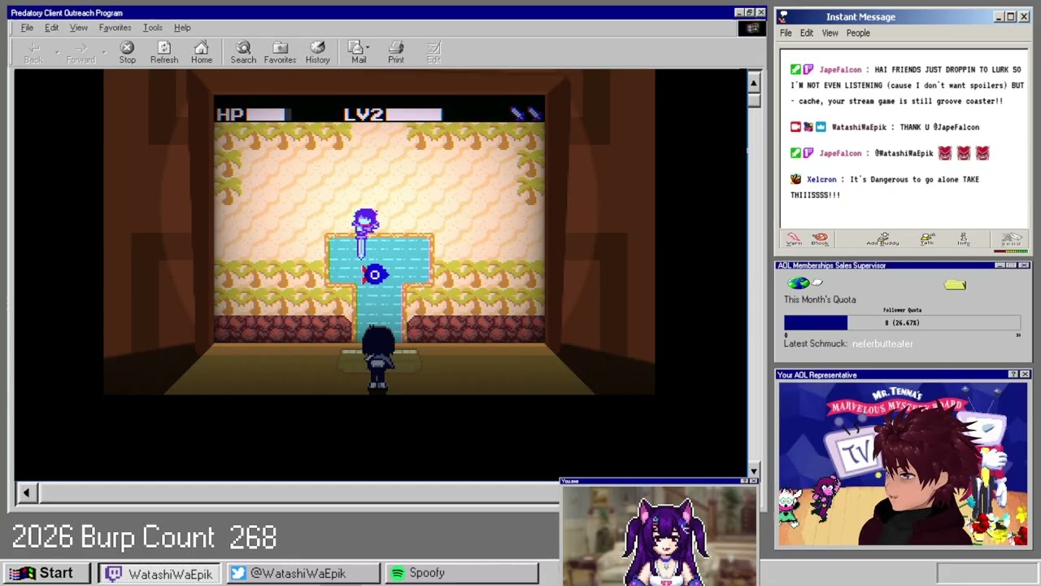Open the Search toolbar icon
Image resolution: width=1041 pixels, height=586 pixels.
pos(242,48)
